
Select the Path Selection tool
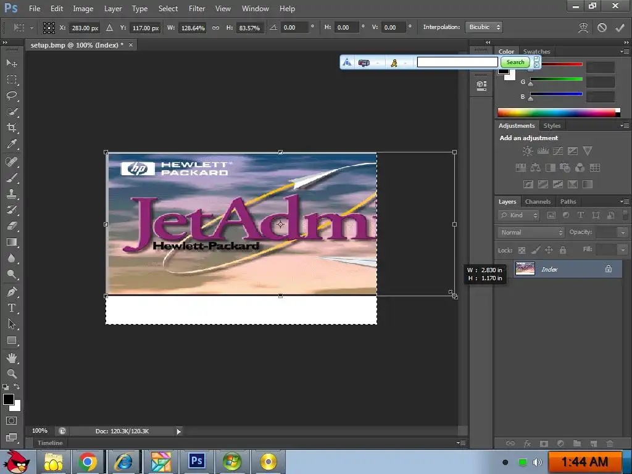(12, 324)
